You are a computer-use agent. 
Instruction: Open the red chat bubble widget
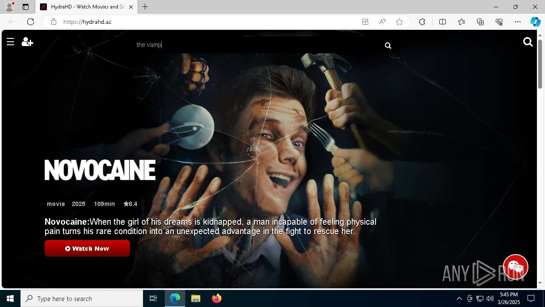coord(516,267)
